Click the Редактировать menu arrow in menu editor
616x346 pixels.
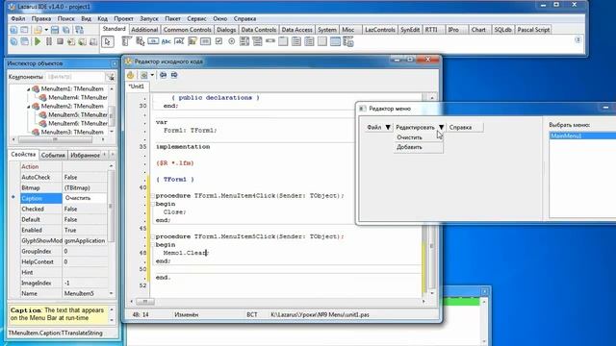[441, 127]
